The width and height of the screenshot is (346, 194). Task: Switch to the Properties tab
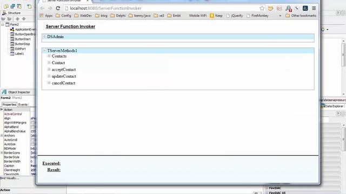click(9, 105)
